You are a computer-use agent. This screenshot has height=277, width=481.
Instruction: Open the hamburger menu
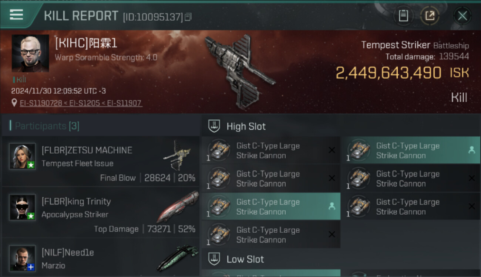[x=16, y=15]
